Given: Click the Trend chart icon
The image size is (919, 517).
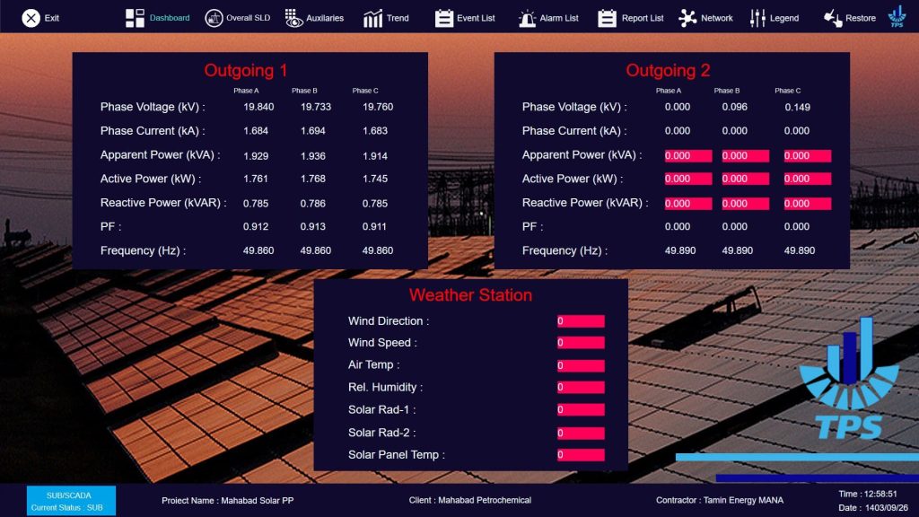Looking at the screenshot, I should [x=372, y=18].
